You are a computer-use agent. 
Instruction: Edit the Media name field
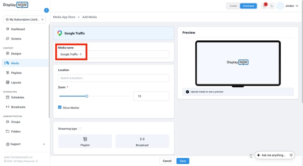tap(114, 54)
